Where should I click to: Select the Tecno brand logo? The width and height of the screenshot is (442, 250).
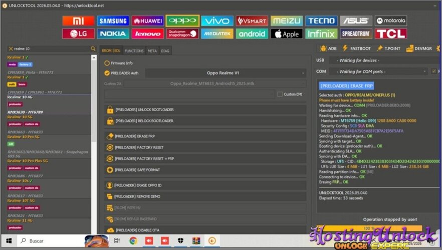(x=321, y=21)
